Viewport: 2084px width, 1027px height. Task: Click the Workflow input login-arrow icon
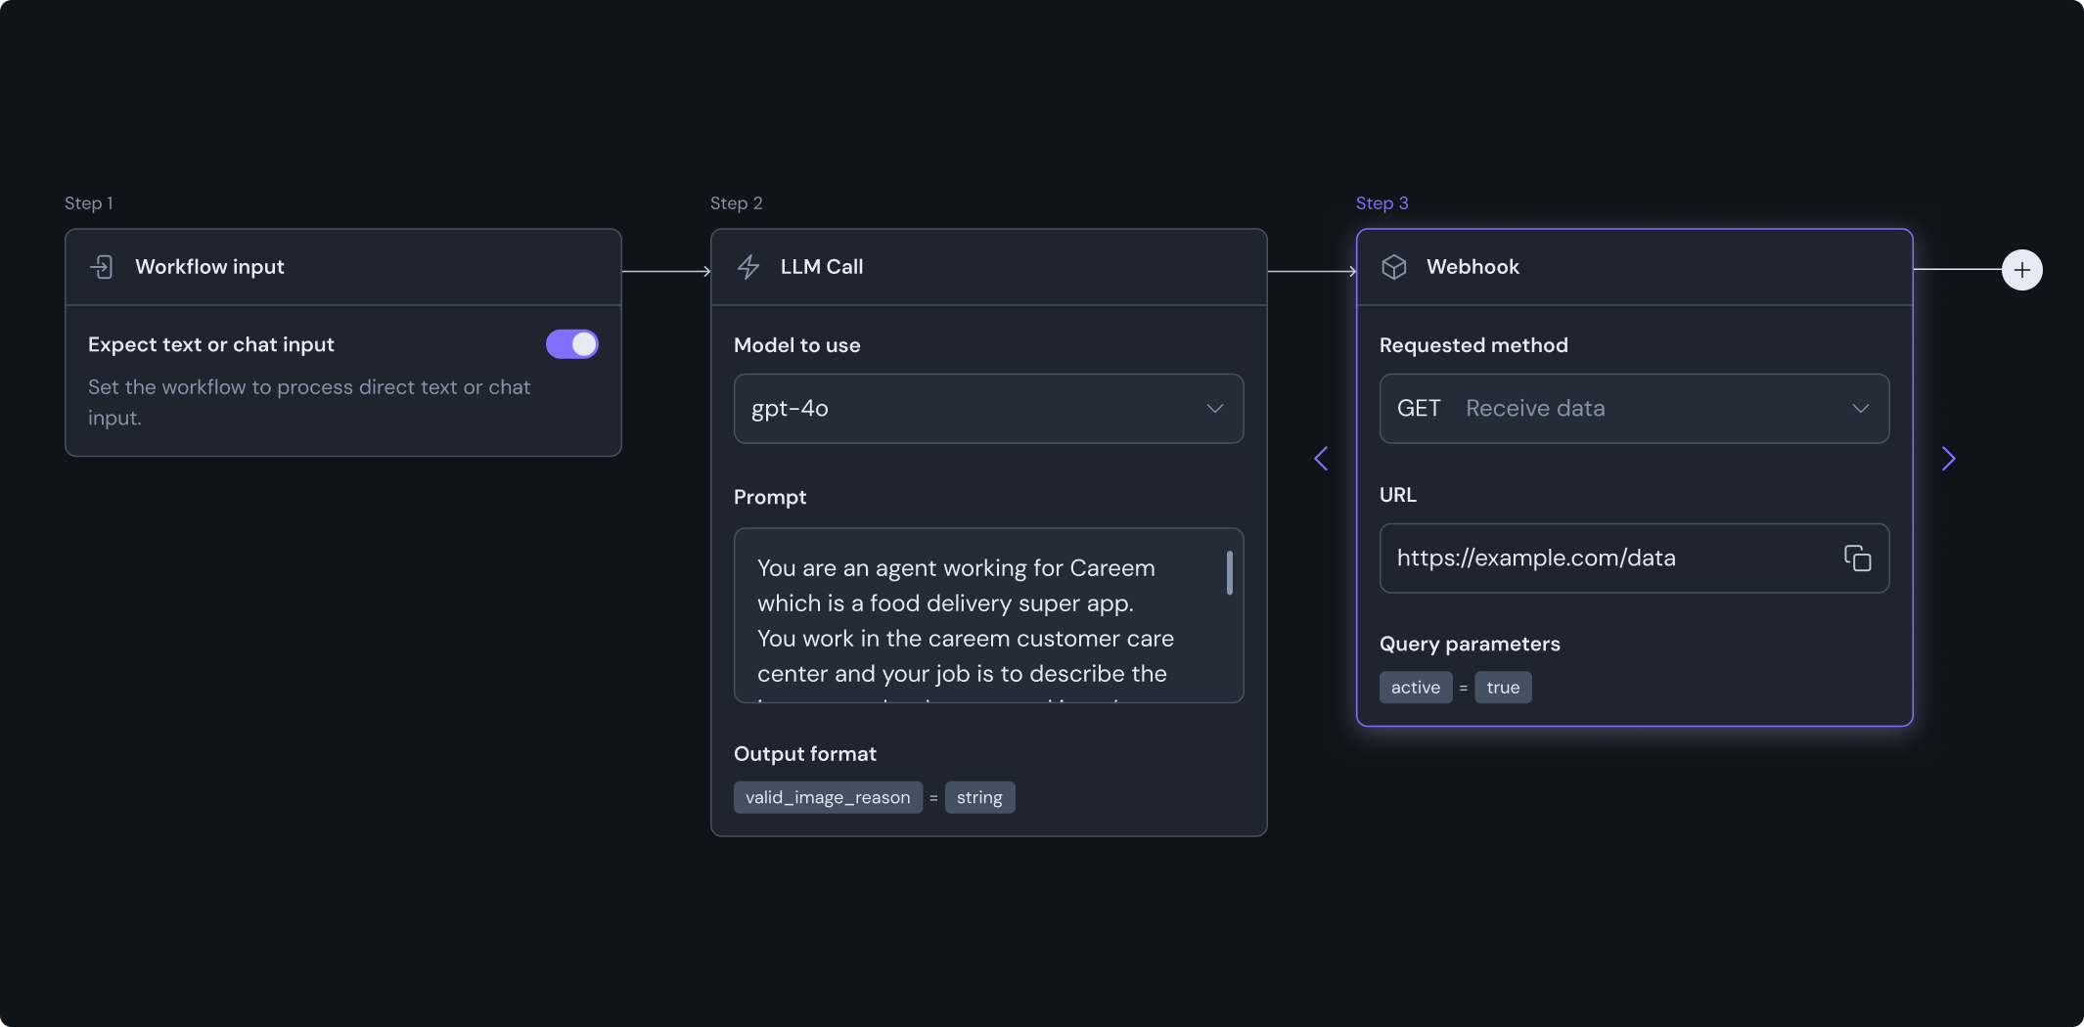102,267
